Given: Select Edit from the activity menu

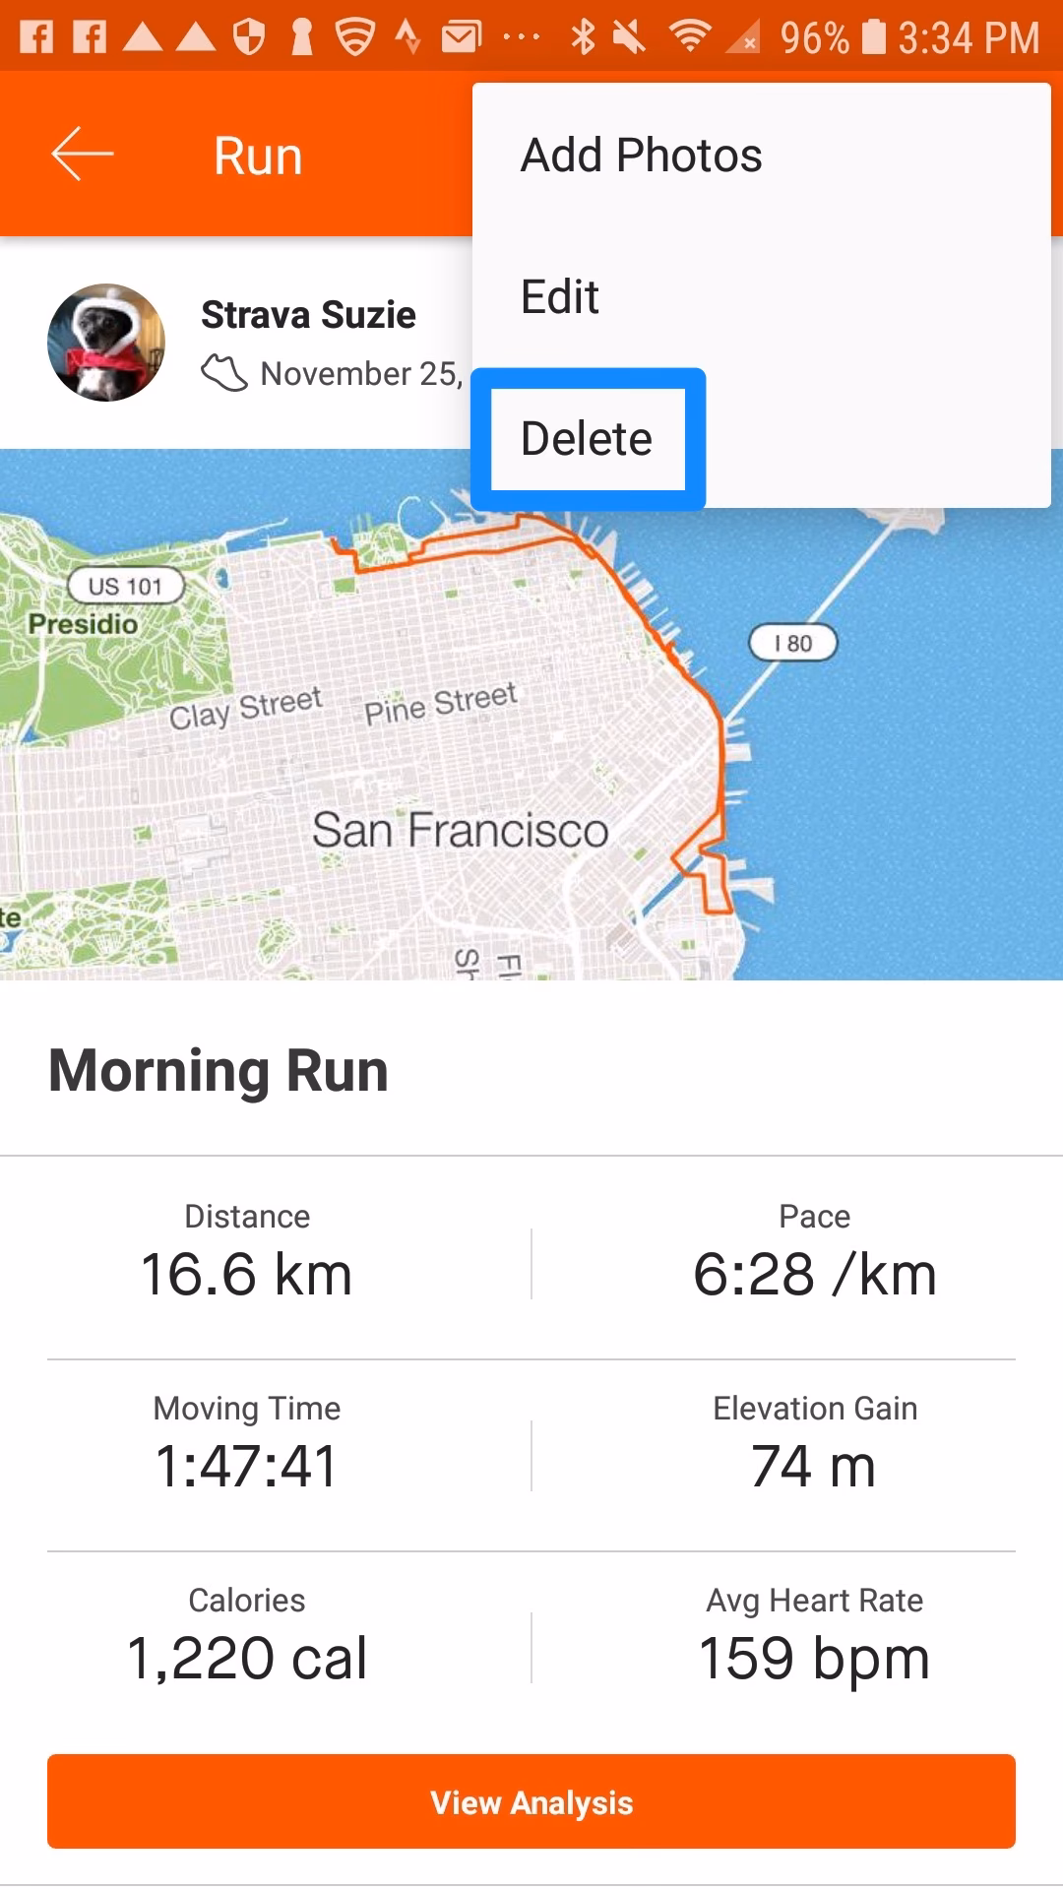Looking at the screenshot, I should [559, 296].
